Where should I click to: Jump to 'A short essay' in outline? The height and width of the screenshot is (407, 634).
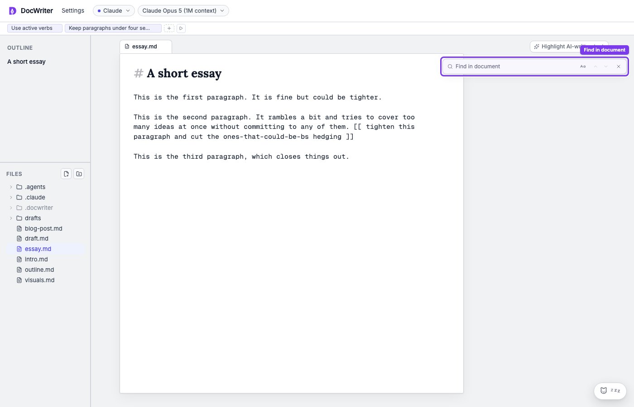pyautogui.click(x=26, y=62)
